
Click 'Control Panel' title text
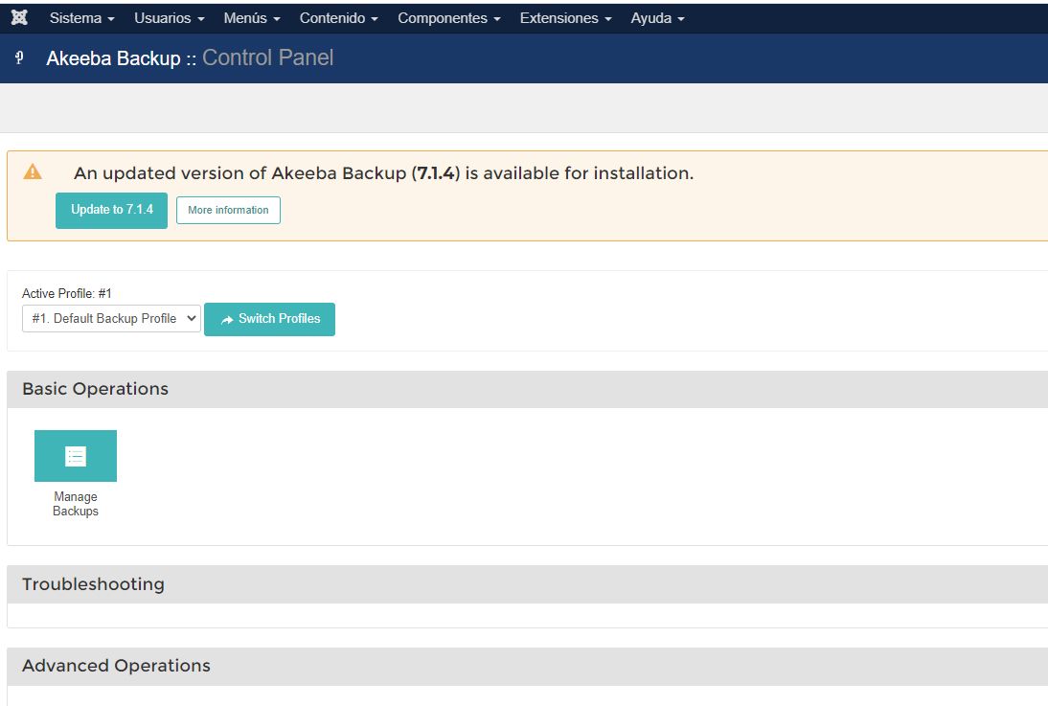268,57
